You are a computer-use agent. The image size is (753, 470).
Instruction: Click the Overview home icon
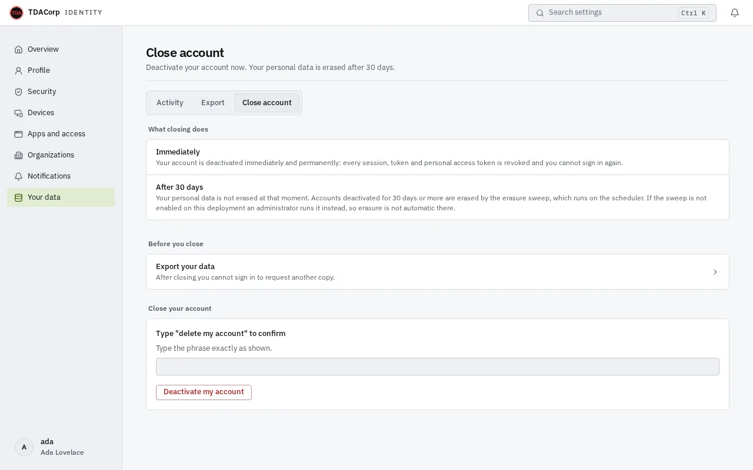click(x=18, y=49)
